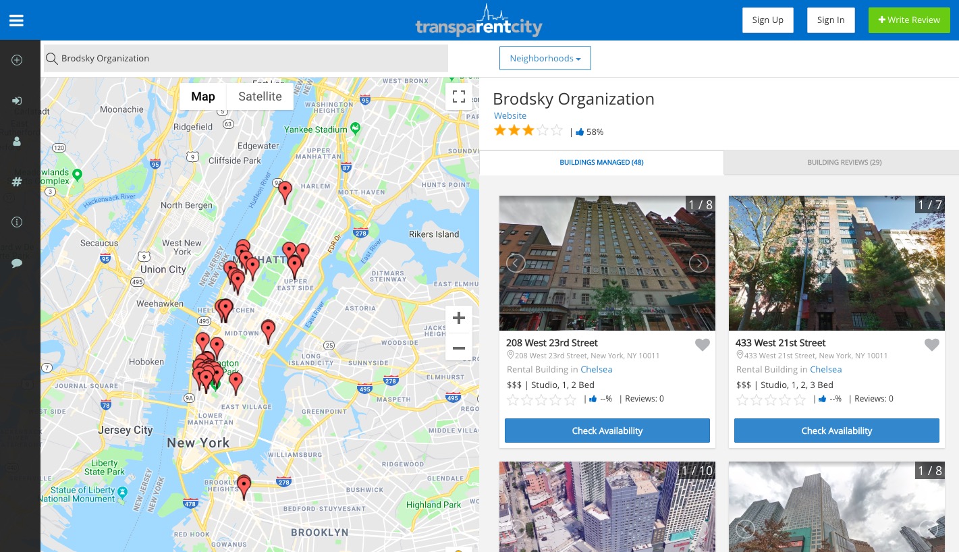Click the plus circle sidebar icon
The width and height of the screenshot is (959, 552).
pyautogui.click(x=17, y=60)
